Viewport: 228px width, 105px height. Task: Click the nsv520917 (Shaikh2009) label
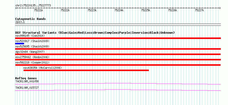(32, 41)
